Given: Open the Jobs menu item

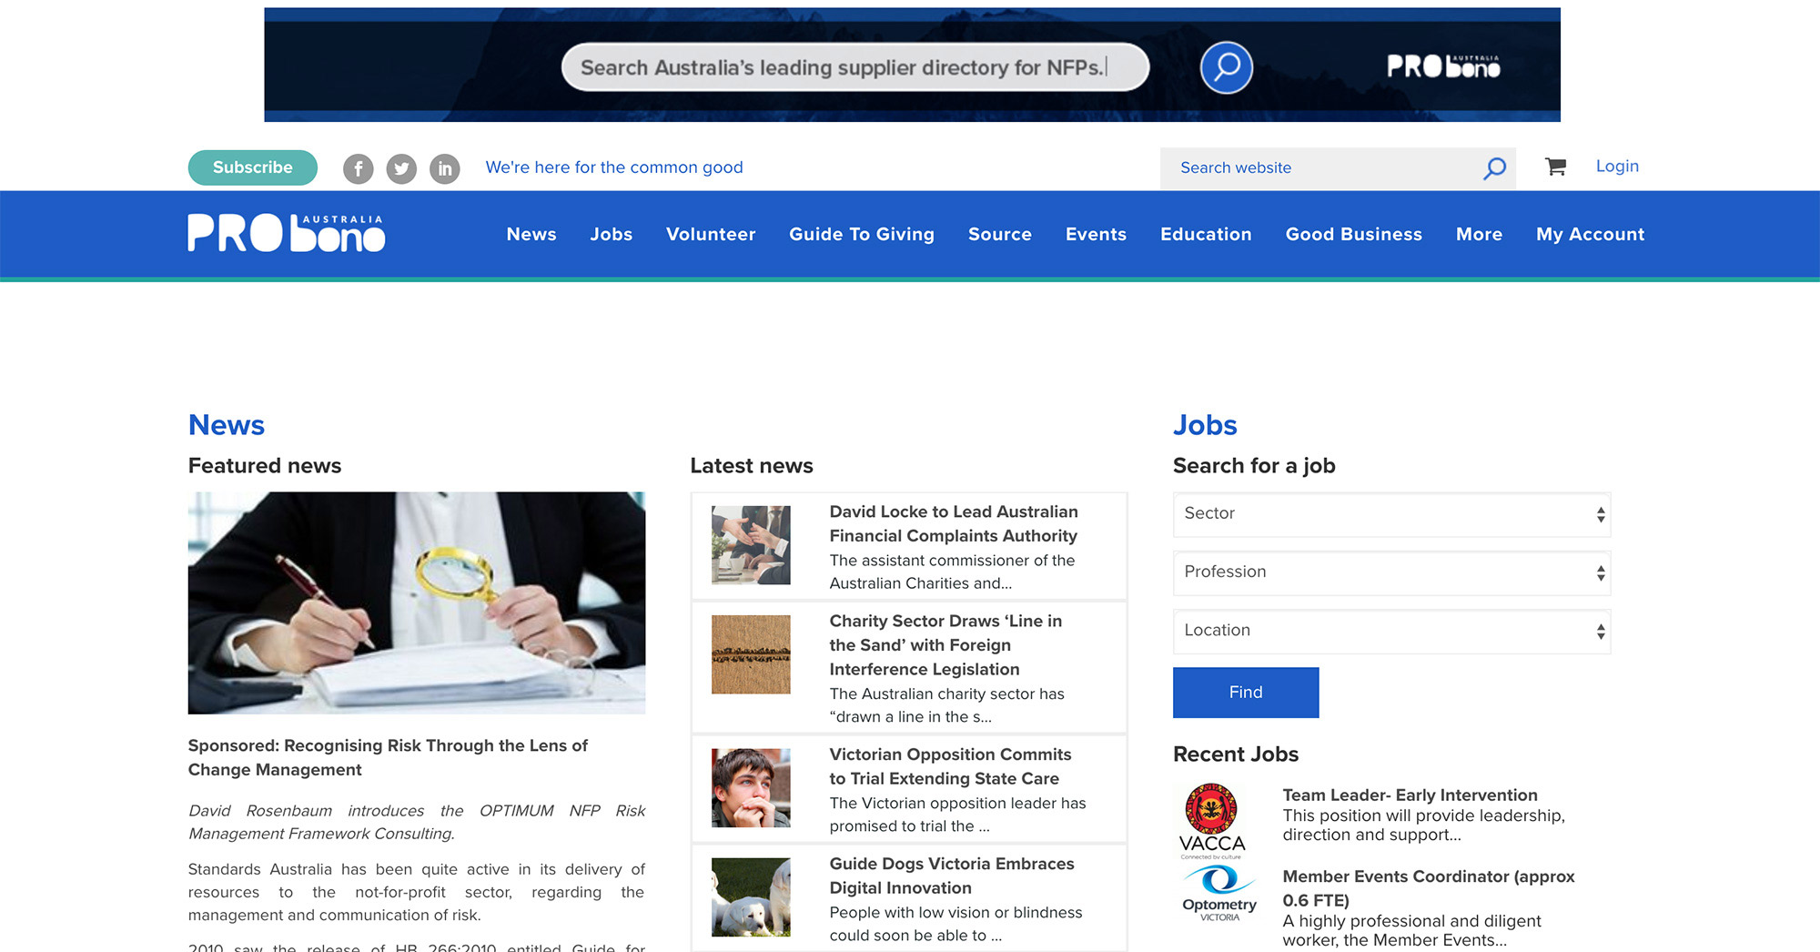Looking at the screenshot, I should (x=611, y=234).
